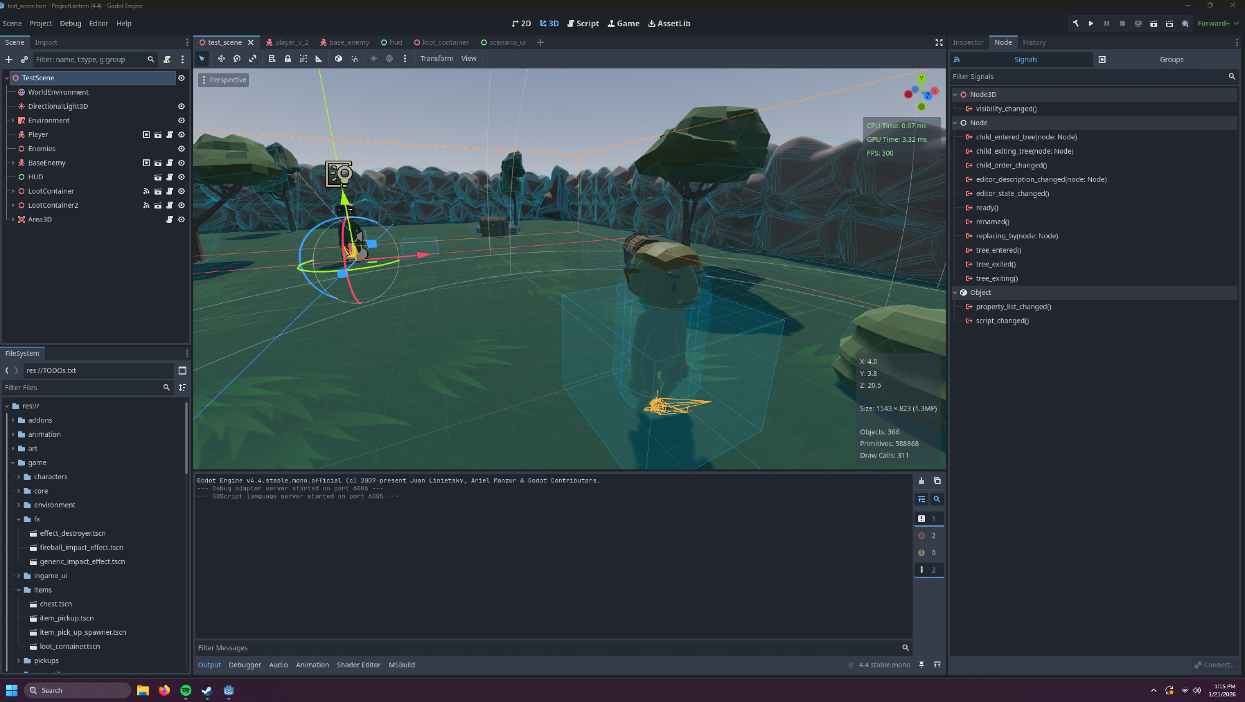Select the Rotate mode tool
The image size is (1245, 702).
[237, 58]
